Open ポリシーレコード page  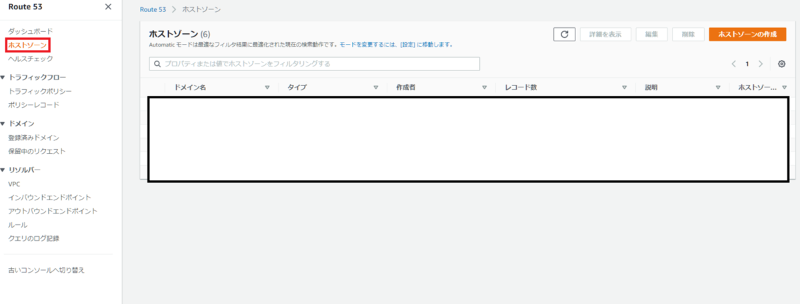point(33,105)
